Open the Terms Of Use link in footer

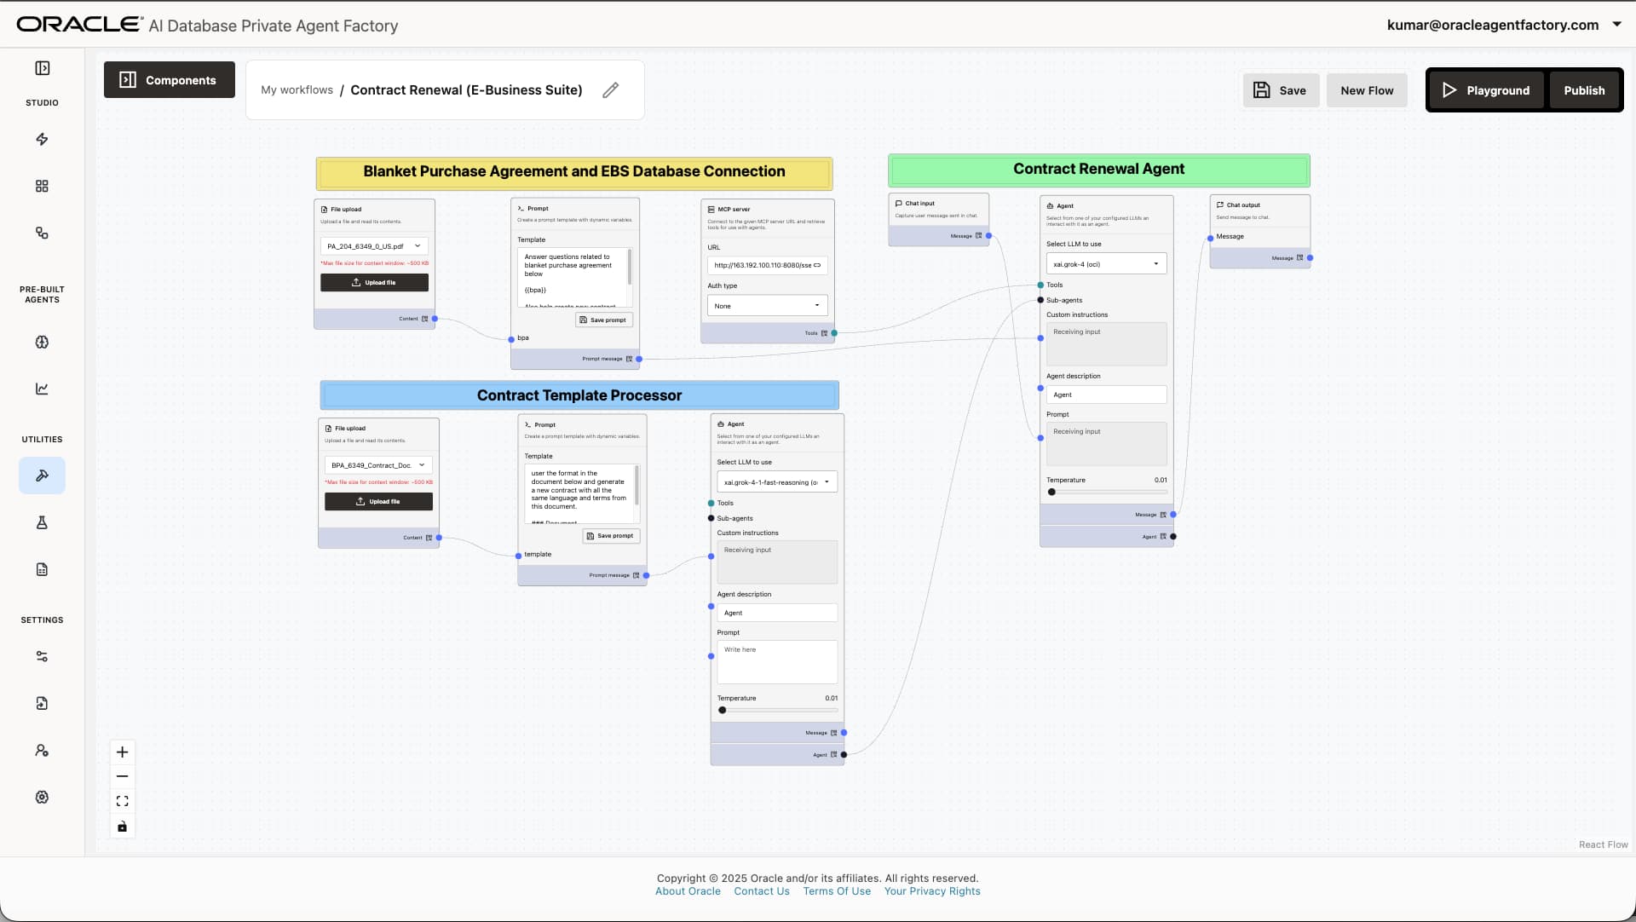[x=837, y=890]
